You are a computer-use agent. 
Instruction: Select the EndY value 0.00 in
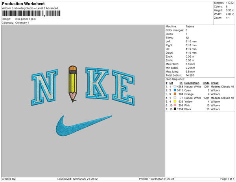190,60
